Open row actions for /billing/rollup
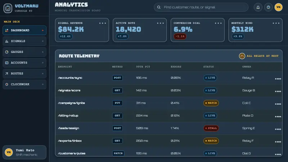Viewport: 288px width, 162px height. [278, 116]
